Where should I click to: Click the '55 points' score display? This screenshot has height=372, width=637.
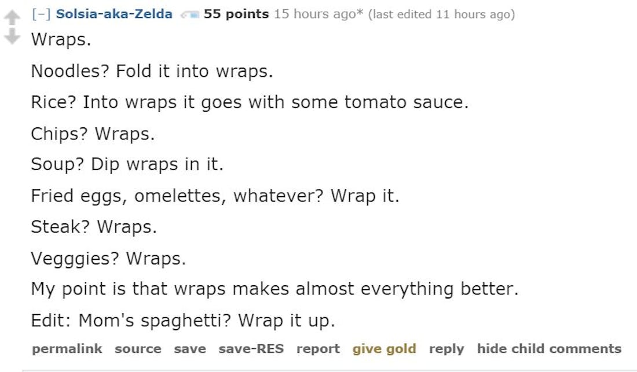(x=235, y=13)
